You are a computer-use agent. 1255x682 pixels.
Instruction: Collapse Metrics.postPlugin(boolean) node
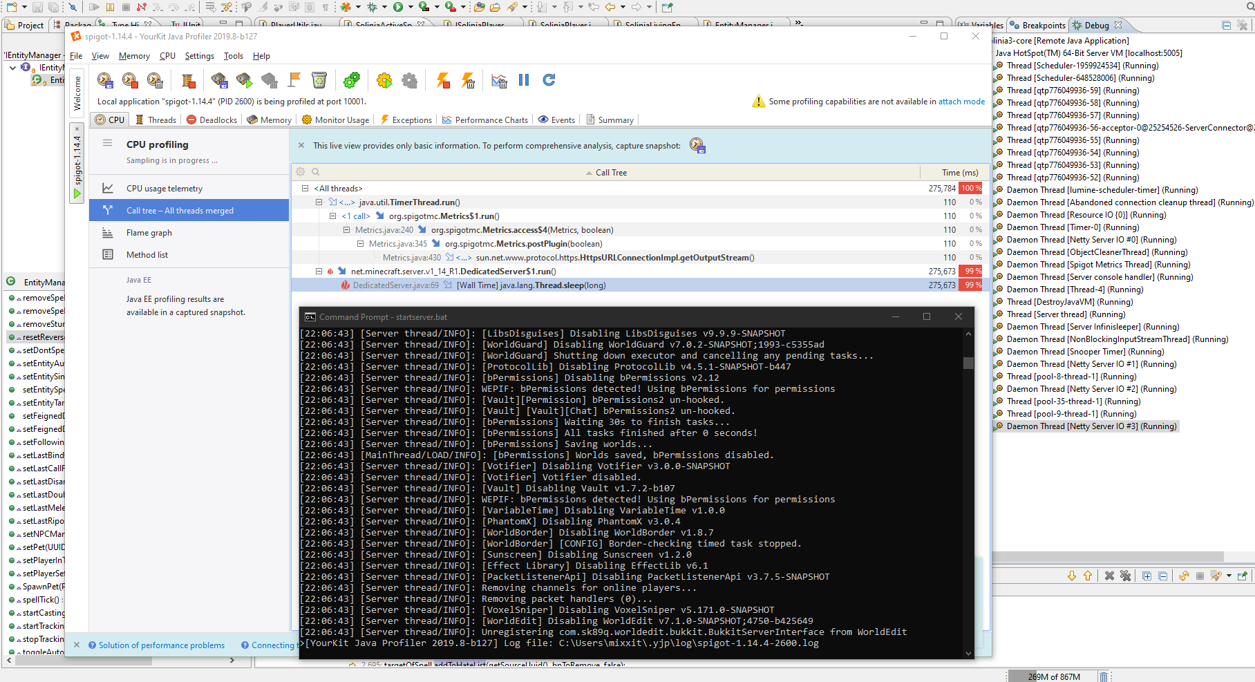click(x=360, y=244)
